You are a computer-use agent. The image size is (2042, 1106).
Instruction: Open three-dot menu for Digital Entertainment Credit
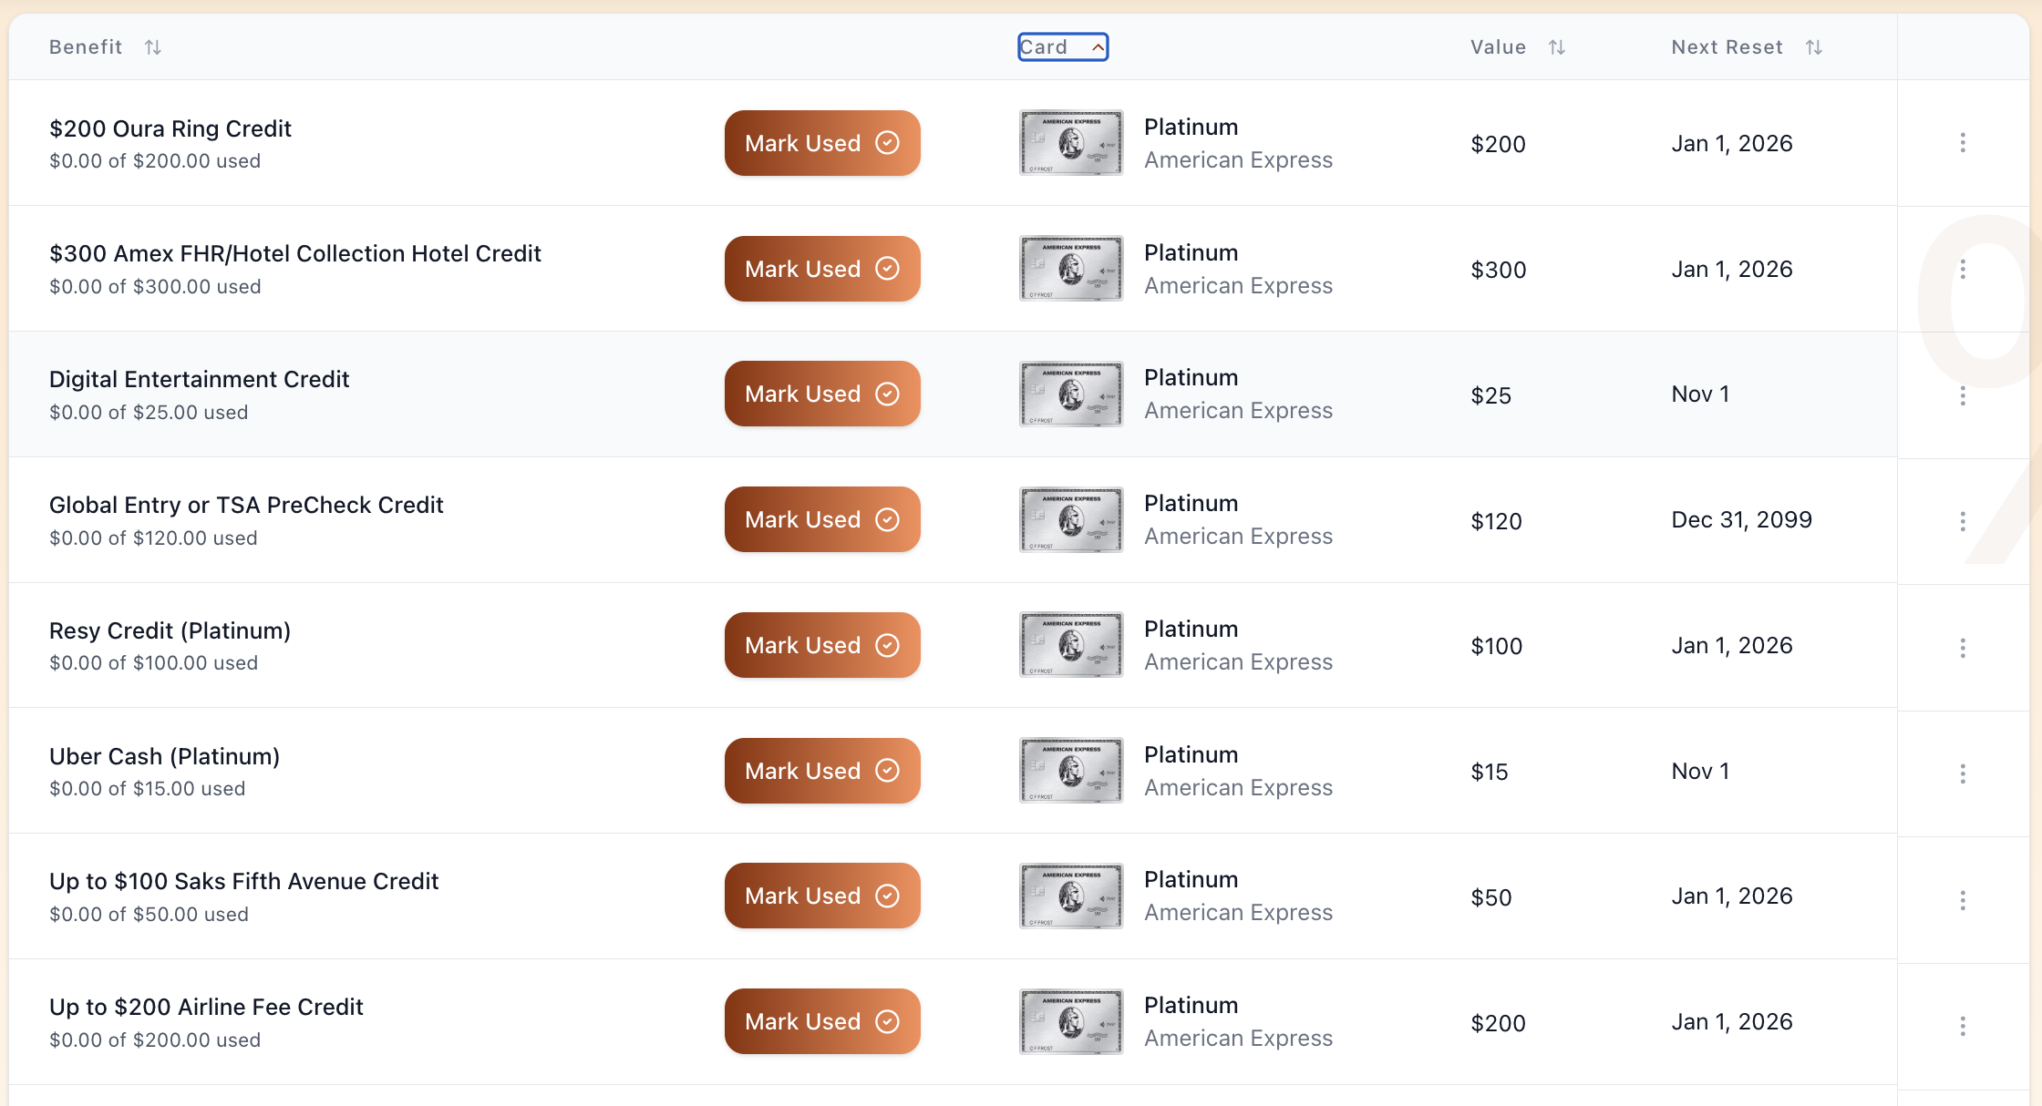(1963, 395)
